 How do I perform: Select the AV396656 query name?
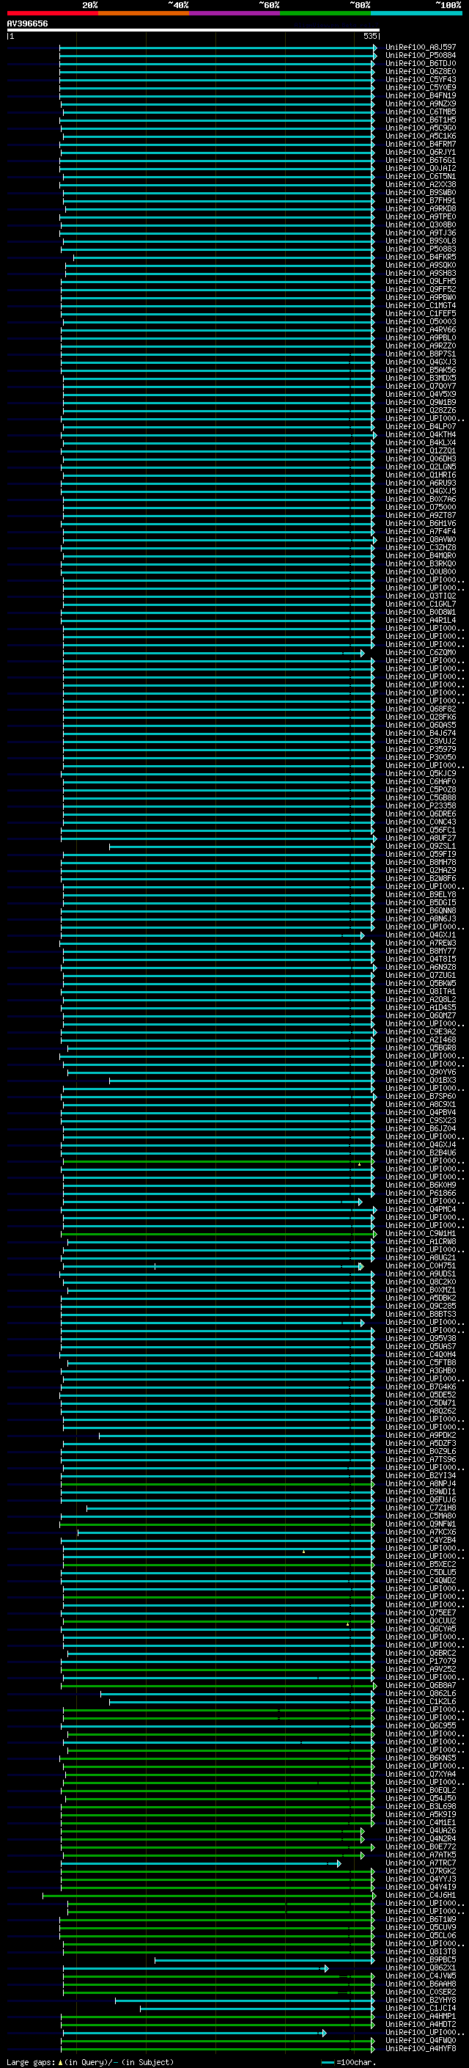click(27, 24)
